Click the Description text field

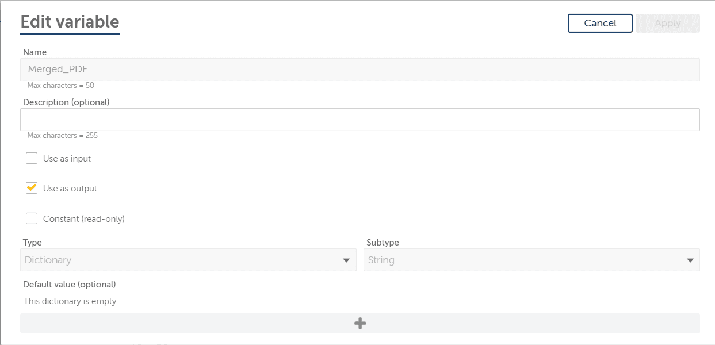tap(360, 120)
